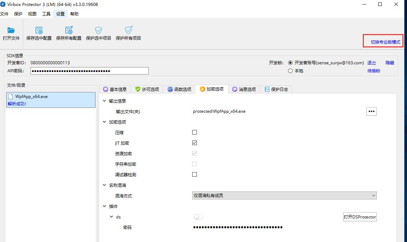Collapse the 加密选项 section chevron
This screenshot has width=407, height=242.
(x=104, y=122)
